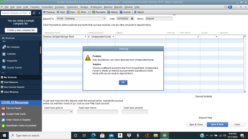The height and width of the screenshot is (139, 248).
Task: Open COVID-19 Resources link
Action: 15,102
